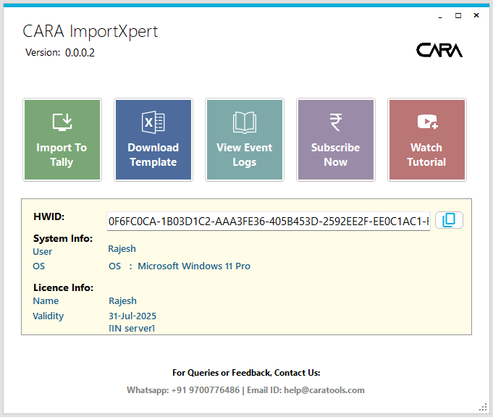Click the validity date 31-Jul-2025
The width and height of the screenshot is (493, 417).
(132, 316)
